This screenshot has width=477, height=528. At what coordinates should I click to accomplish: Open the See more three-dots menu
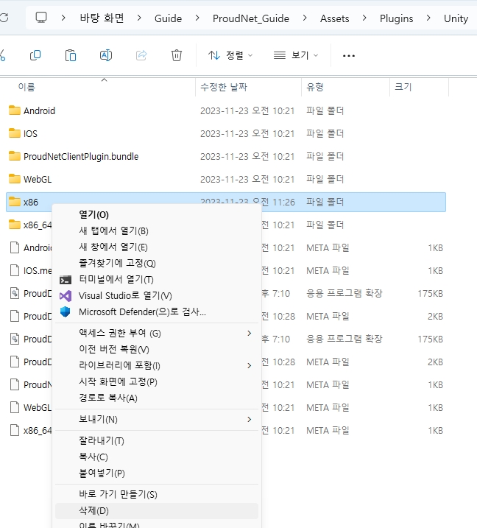(x=349, y=55)
